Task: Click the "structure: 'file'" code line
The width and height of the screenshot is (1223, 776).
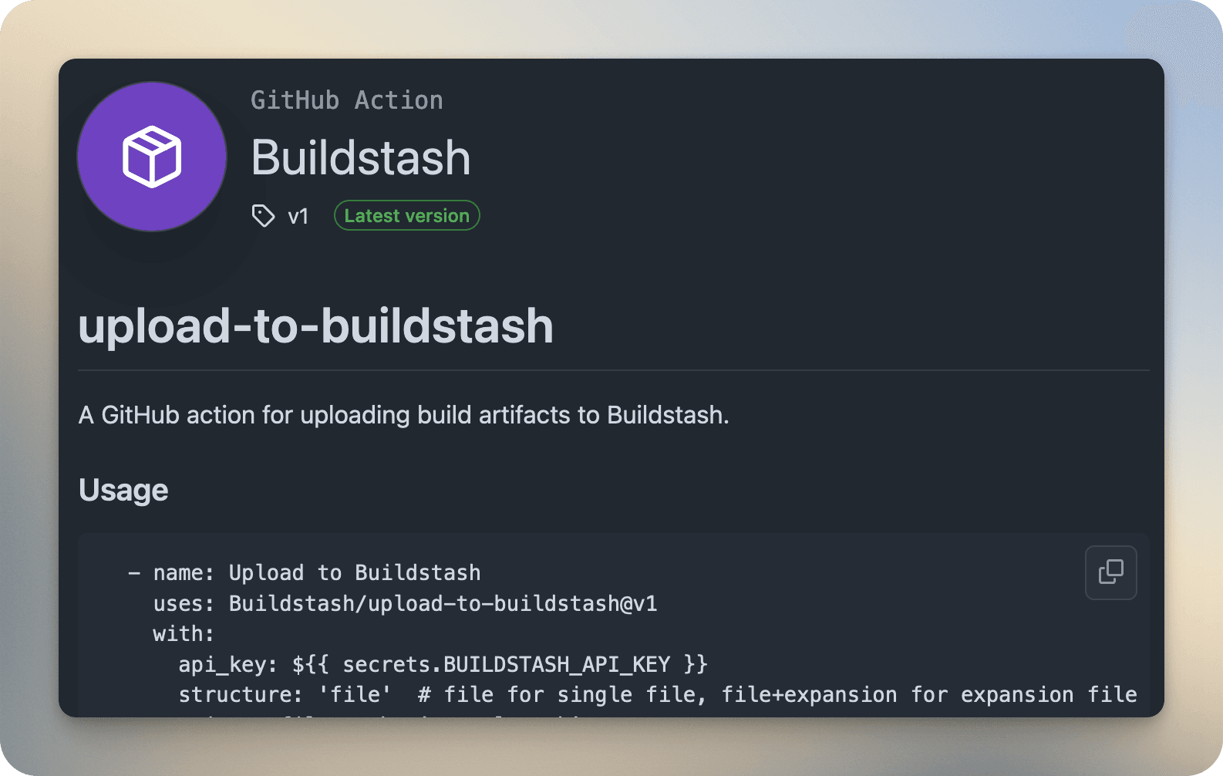Action: (x=658, y=695)
